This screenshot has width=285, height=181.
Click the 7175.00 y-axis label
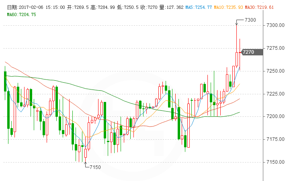(x=275, y=139)
